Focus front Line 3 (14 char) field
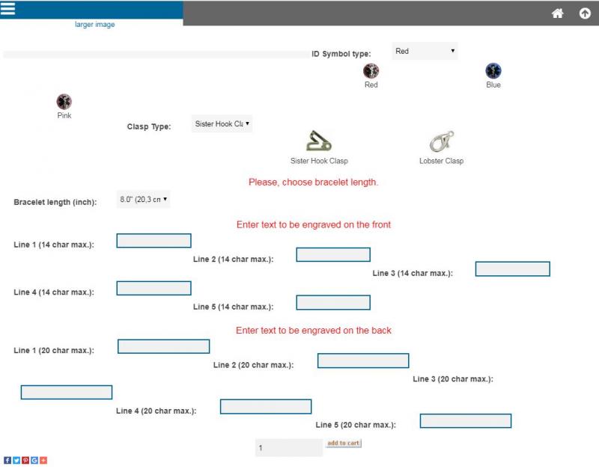This screenshot has width=599, height=469. (513, 269)
